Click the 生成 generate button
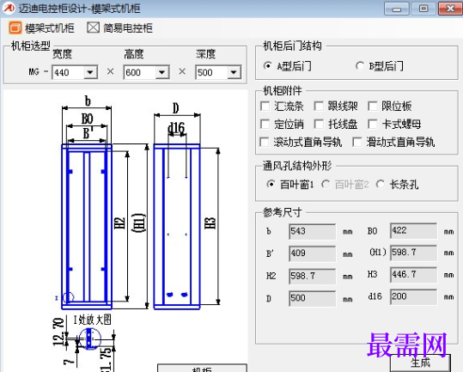The image size is (463, 372). pyautogui.click(x=420, y=363)
